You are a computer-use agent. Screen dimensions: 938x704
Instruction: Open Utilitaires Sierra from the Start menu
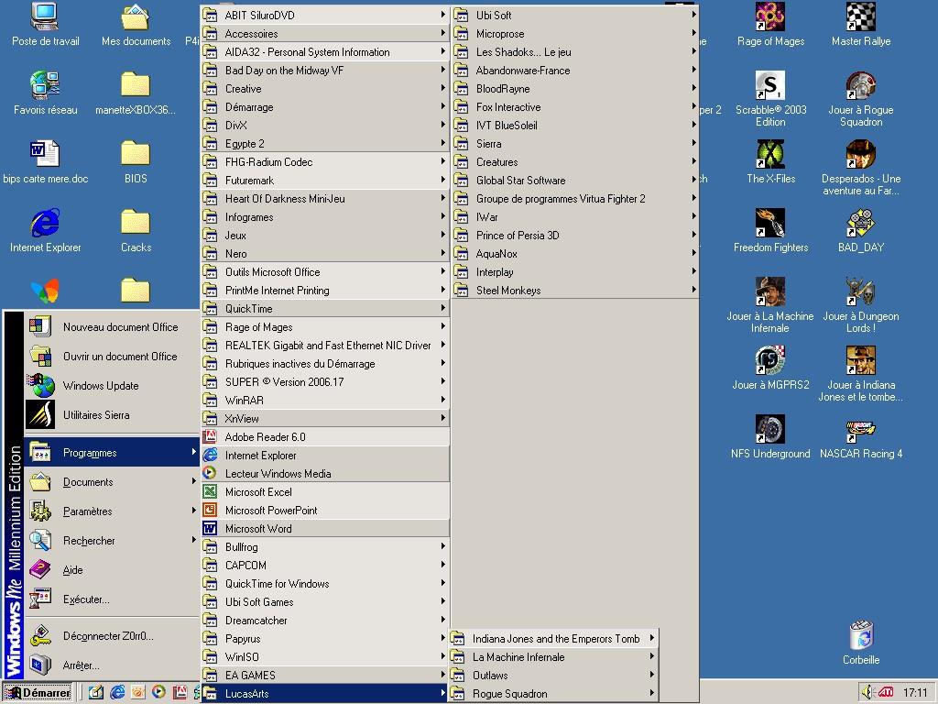pos(112,415)
